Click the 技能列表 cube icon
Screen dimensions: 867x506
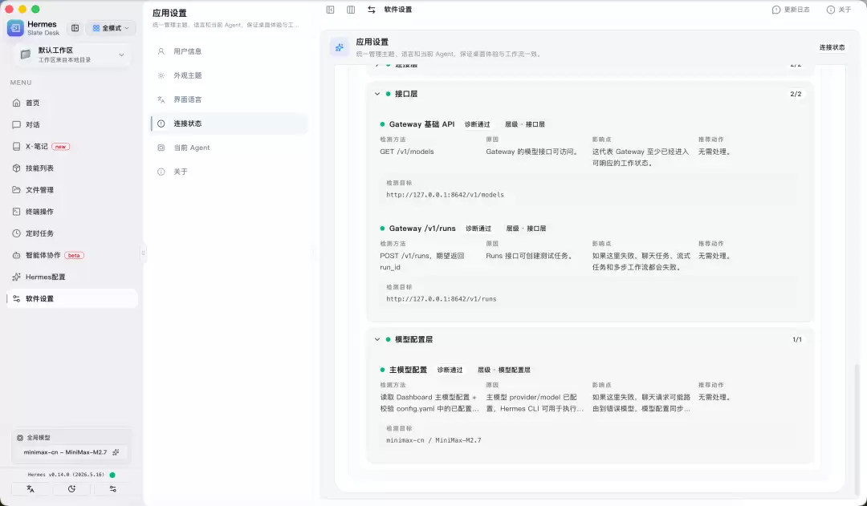pos(17,168)
